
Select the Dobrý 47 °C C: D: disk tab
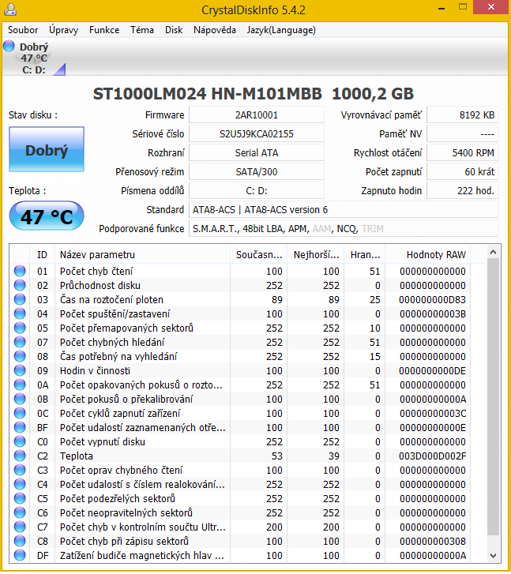pyautogui.click(x=34, y=58)
